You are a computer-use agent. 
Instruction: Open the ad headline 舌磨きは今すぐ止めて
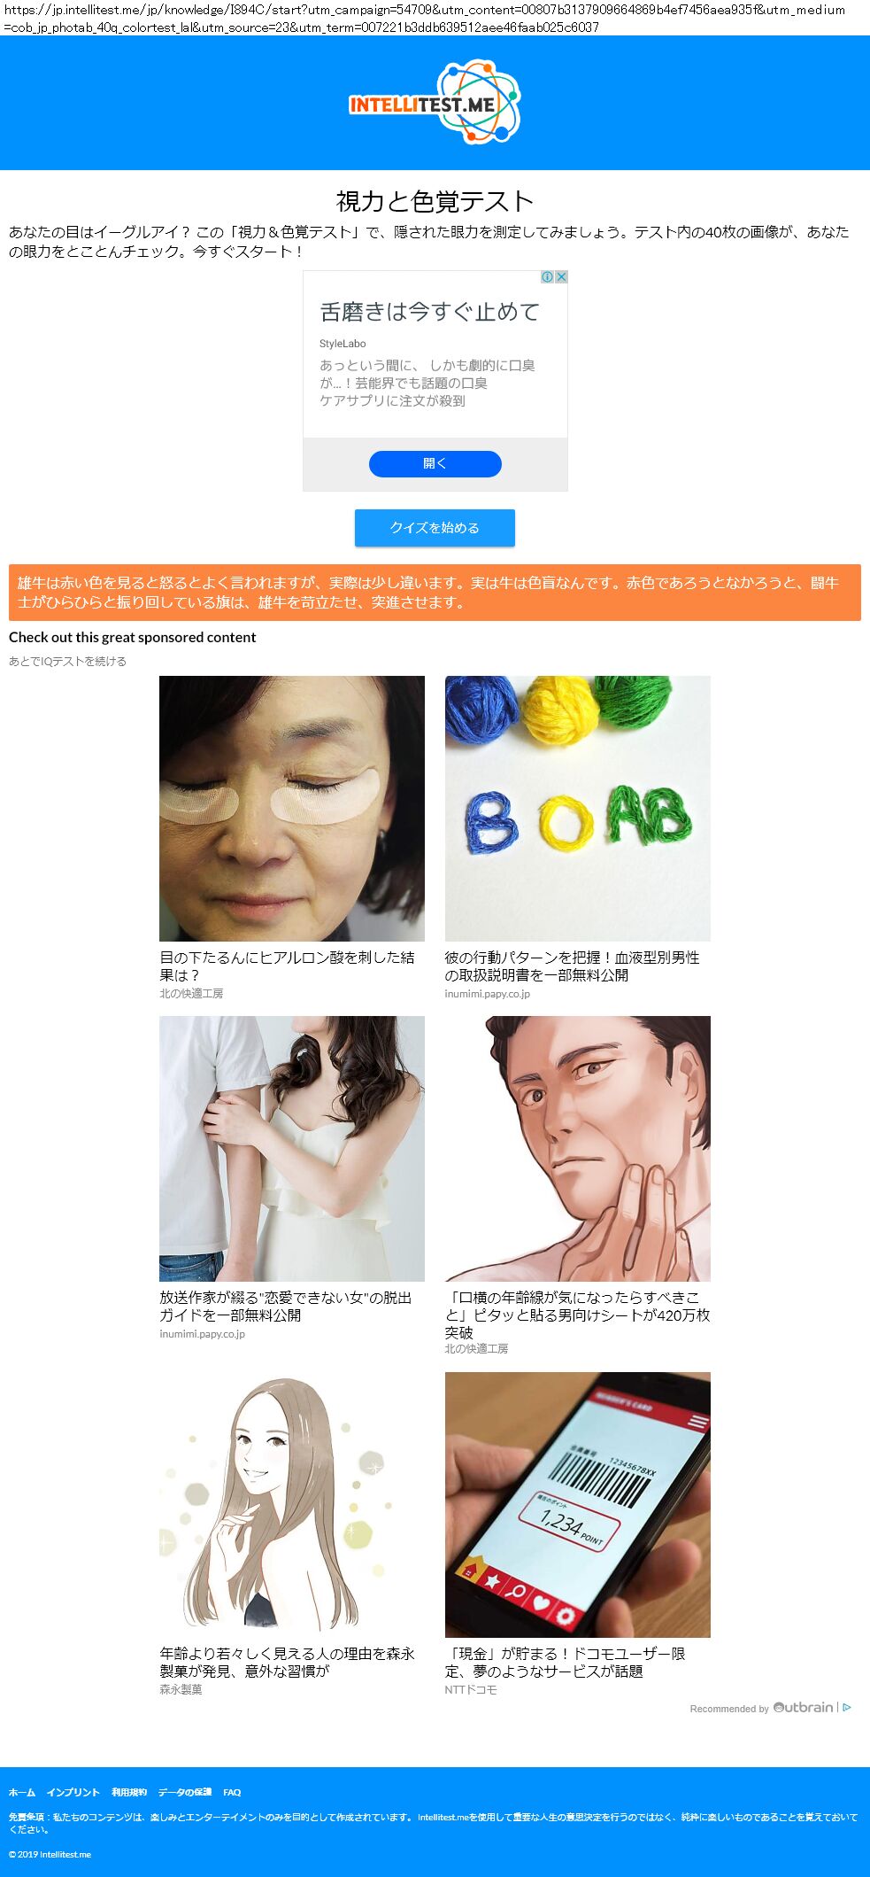click(x=429, y=312)
